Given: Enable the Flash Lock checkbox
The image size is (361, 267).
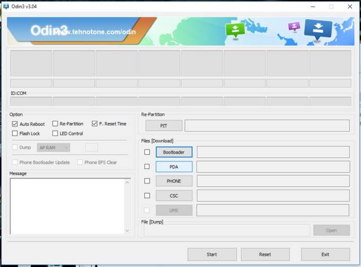Looking at the screenshot, I should pyautogui.click(x=15, y=133).
